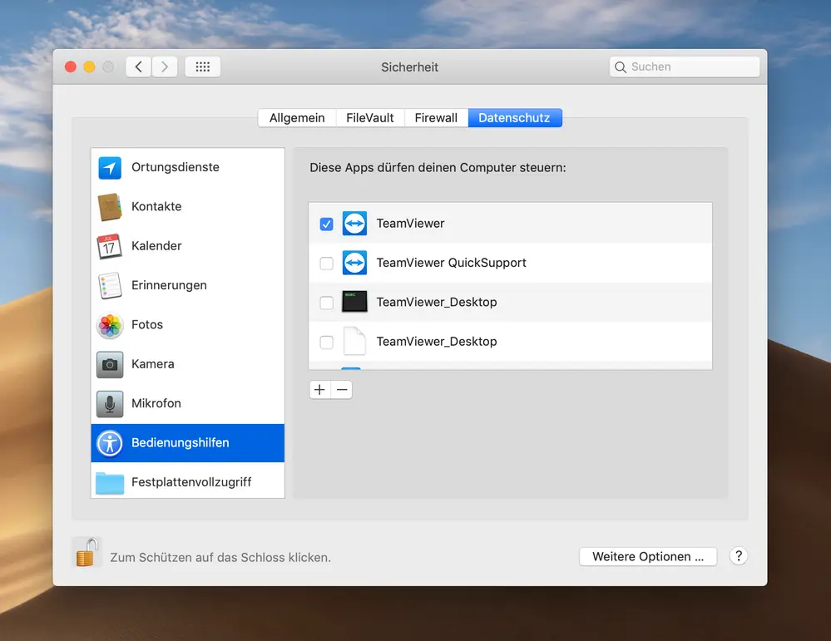Viewport: 831px width, 641px height.
Task: Click the Kalender icon in sidebar
Action: pyautogui.click(x=109, y=246)
